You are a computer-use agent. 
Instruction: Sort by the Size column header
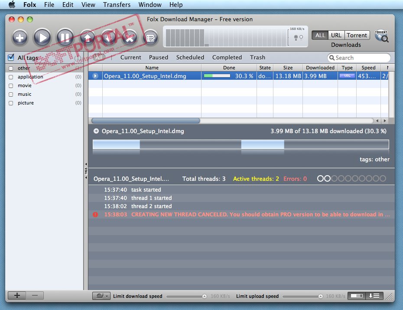tap(288, 68)
